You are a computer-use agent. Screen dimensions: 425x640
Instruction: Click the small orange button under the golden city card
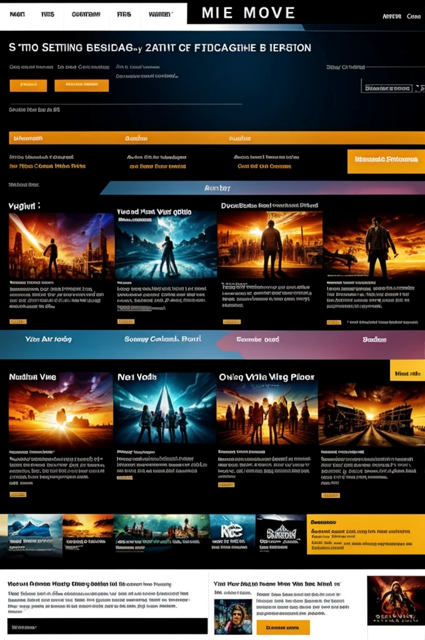231,322
